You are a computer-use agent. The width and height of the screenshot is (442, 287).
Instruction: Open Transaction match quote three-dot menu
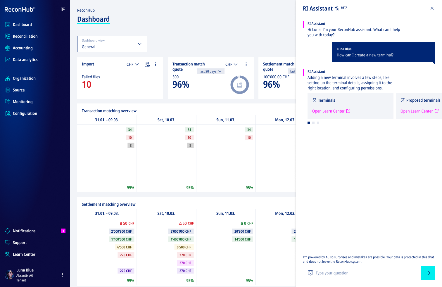246,64
